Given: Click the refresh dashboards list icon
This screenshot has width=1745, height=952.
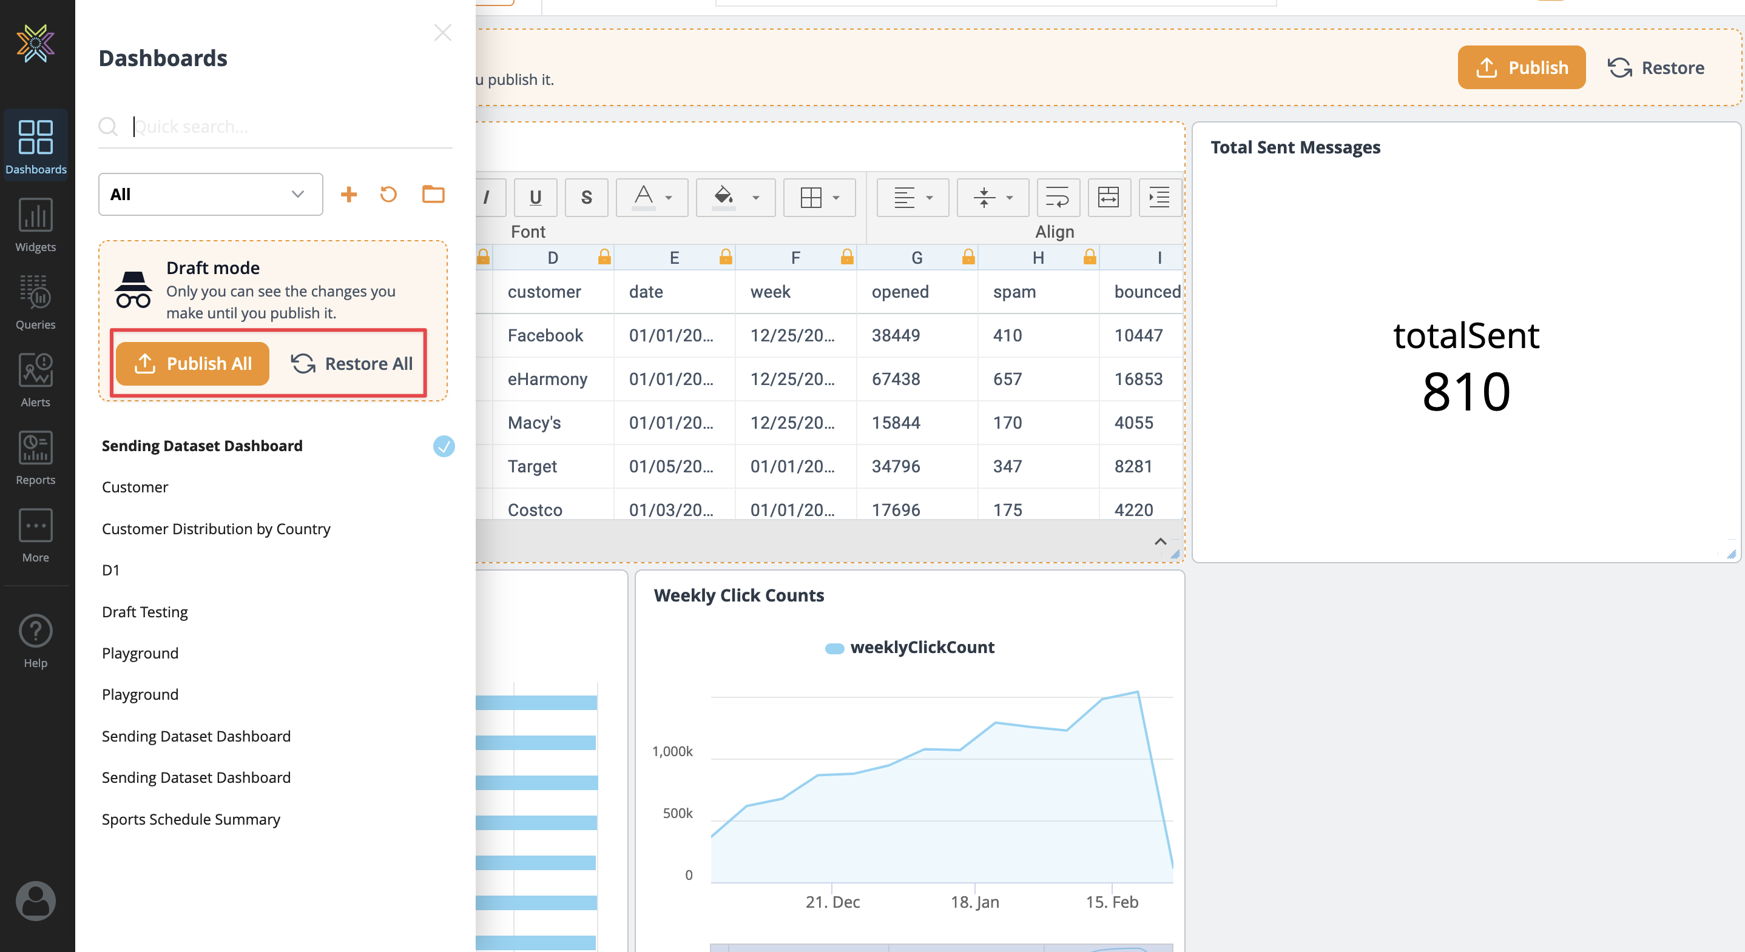Looking at the screenshot, I should point(388,194).
